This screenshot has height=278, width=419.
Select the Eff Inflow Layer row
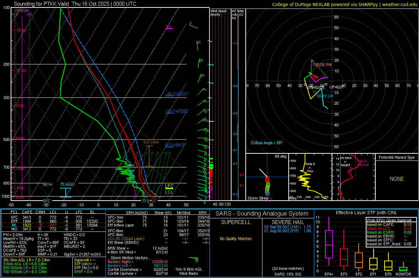click(158, 225)
